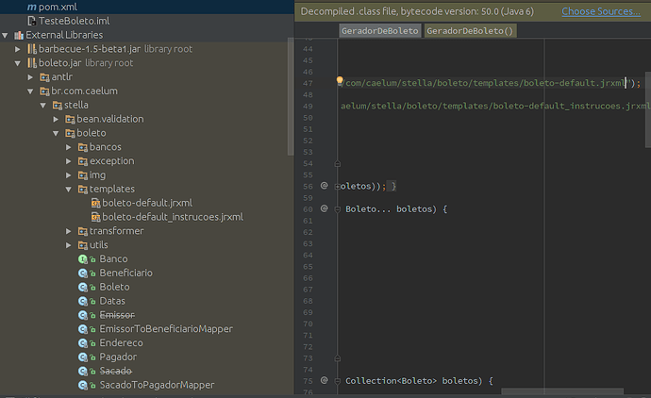Click the gutter @ marker on line 75
Image resolution: width=651 pixels, height=398 pixels.
click(325, 380)
